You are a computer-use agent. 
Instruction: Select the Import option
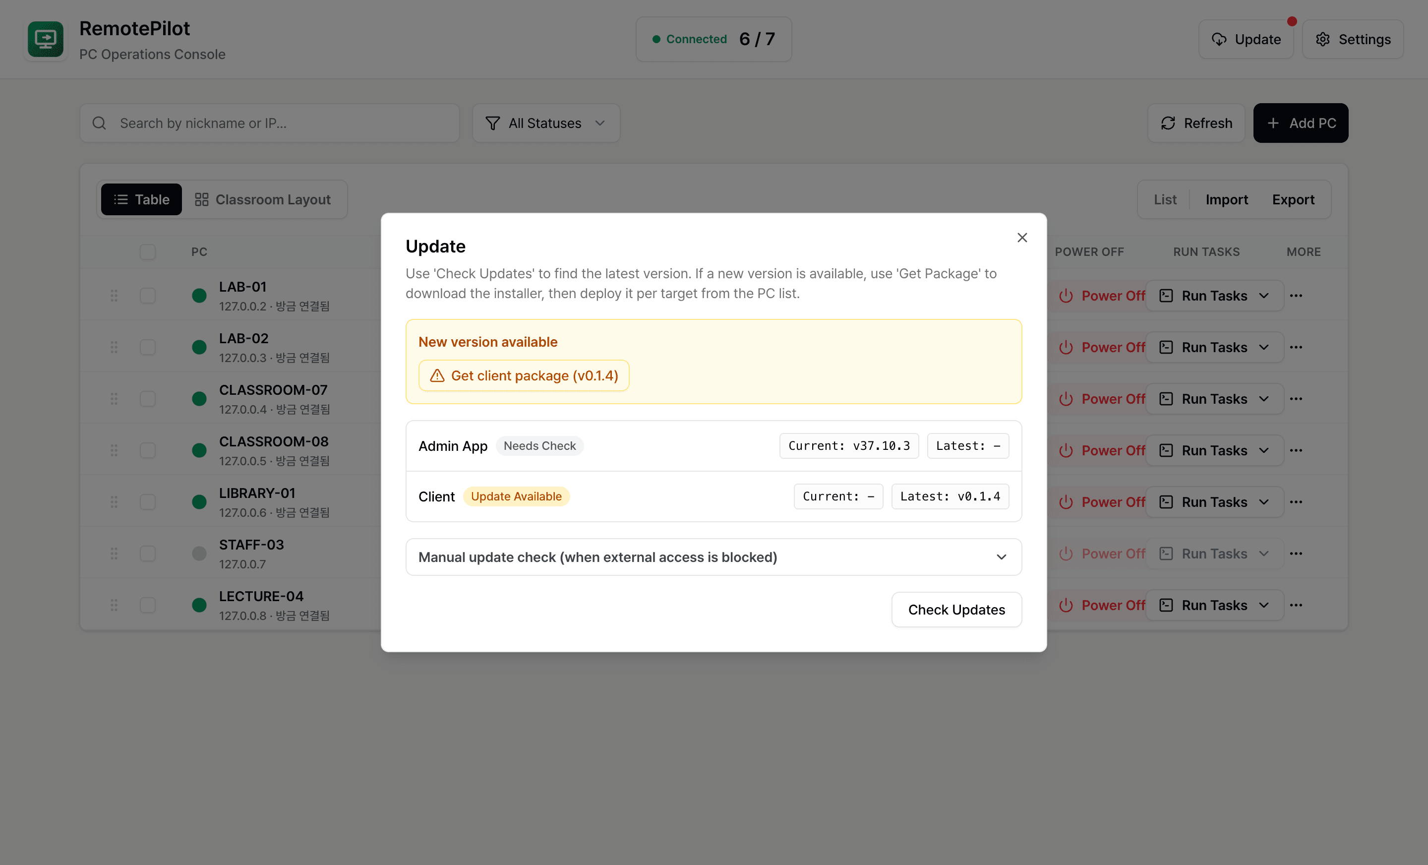1226,199
